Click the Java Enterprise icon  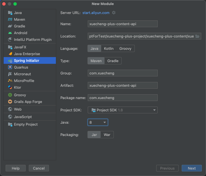[10, 54]
